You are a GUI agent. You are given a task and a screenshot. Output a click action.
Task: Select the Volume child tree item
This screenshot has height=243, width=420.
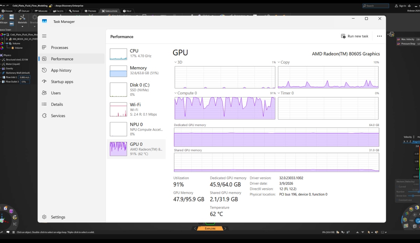click(x=18, y=48)
